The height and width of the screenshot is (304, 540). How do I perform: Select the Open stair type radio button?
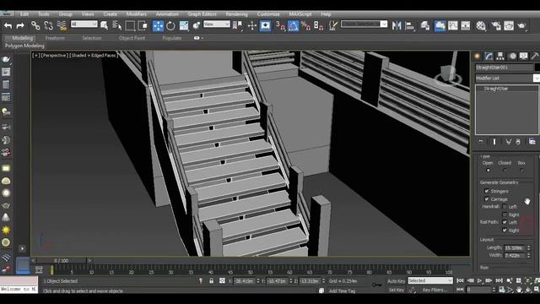(488, 171)
